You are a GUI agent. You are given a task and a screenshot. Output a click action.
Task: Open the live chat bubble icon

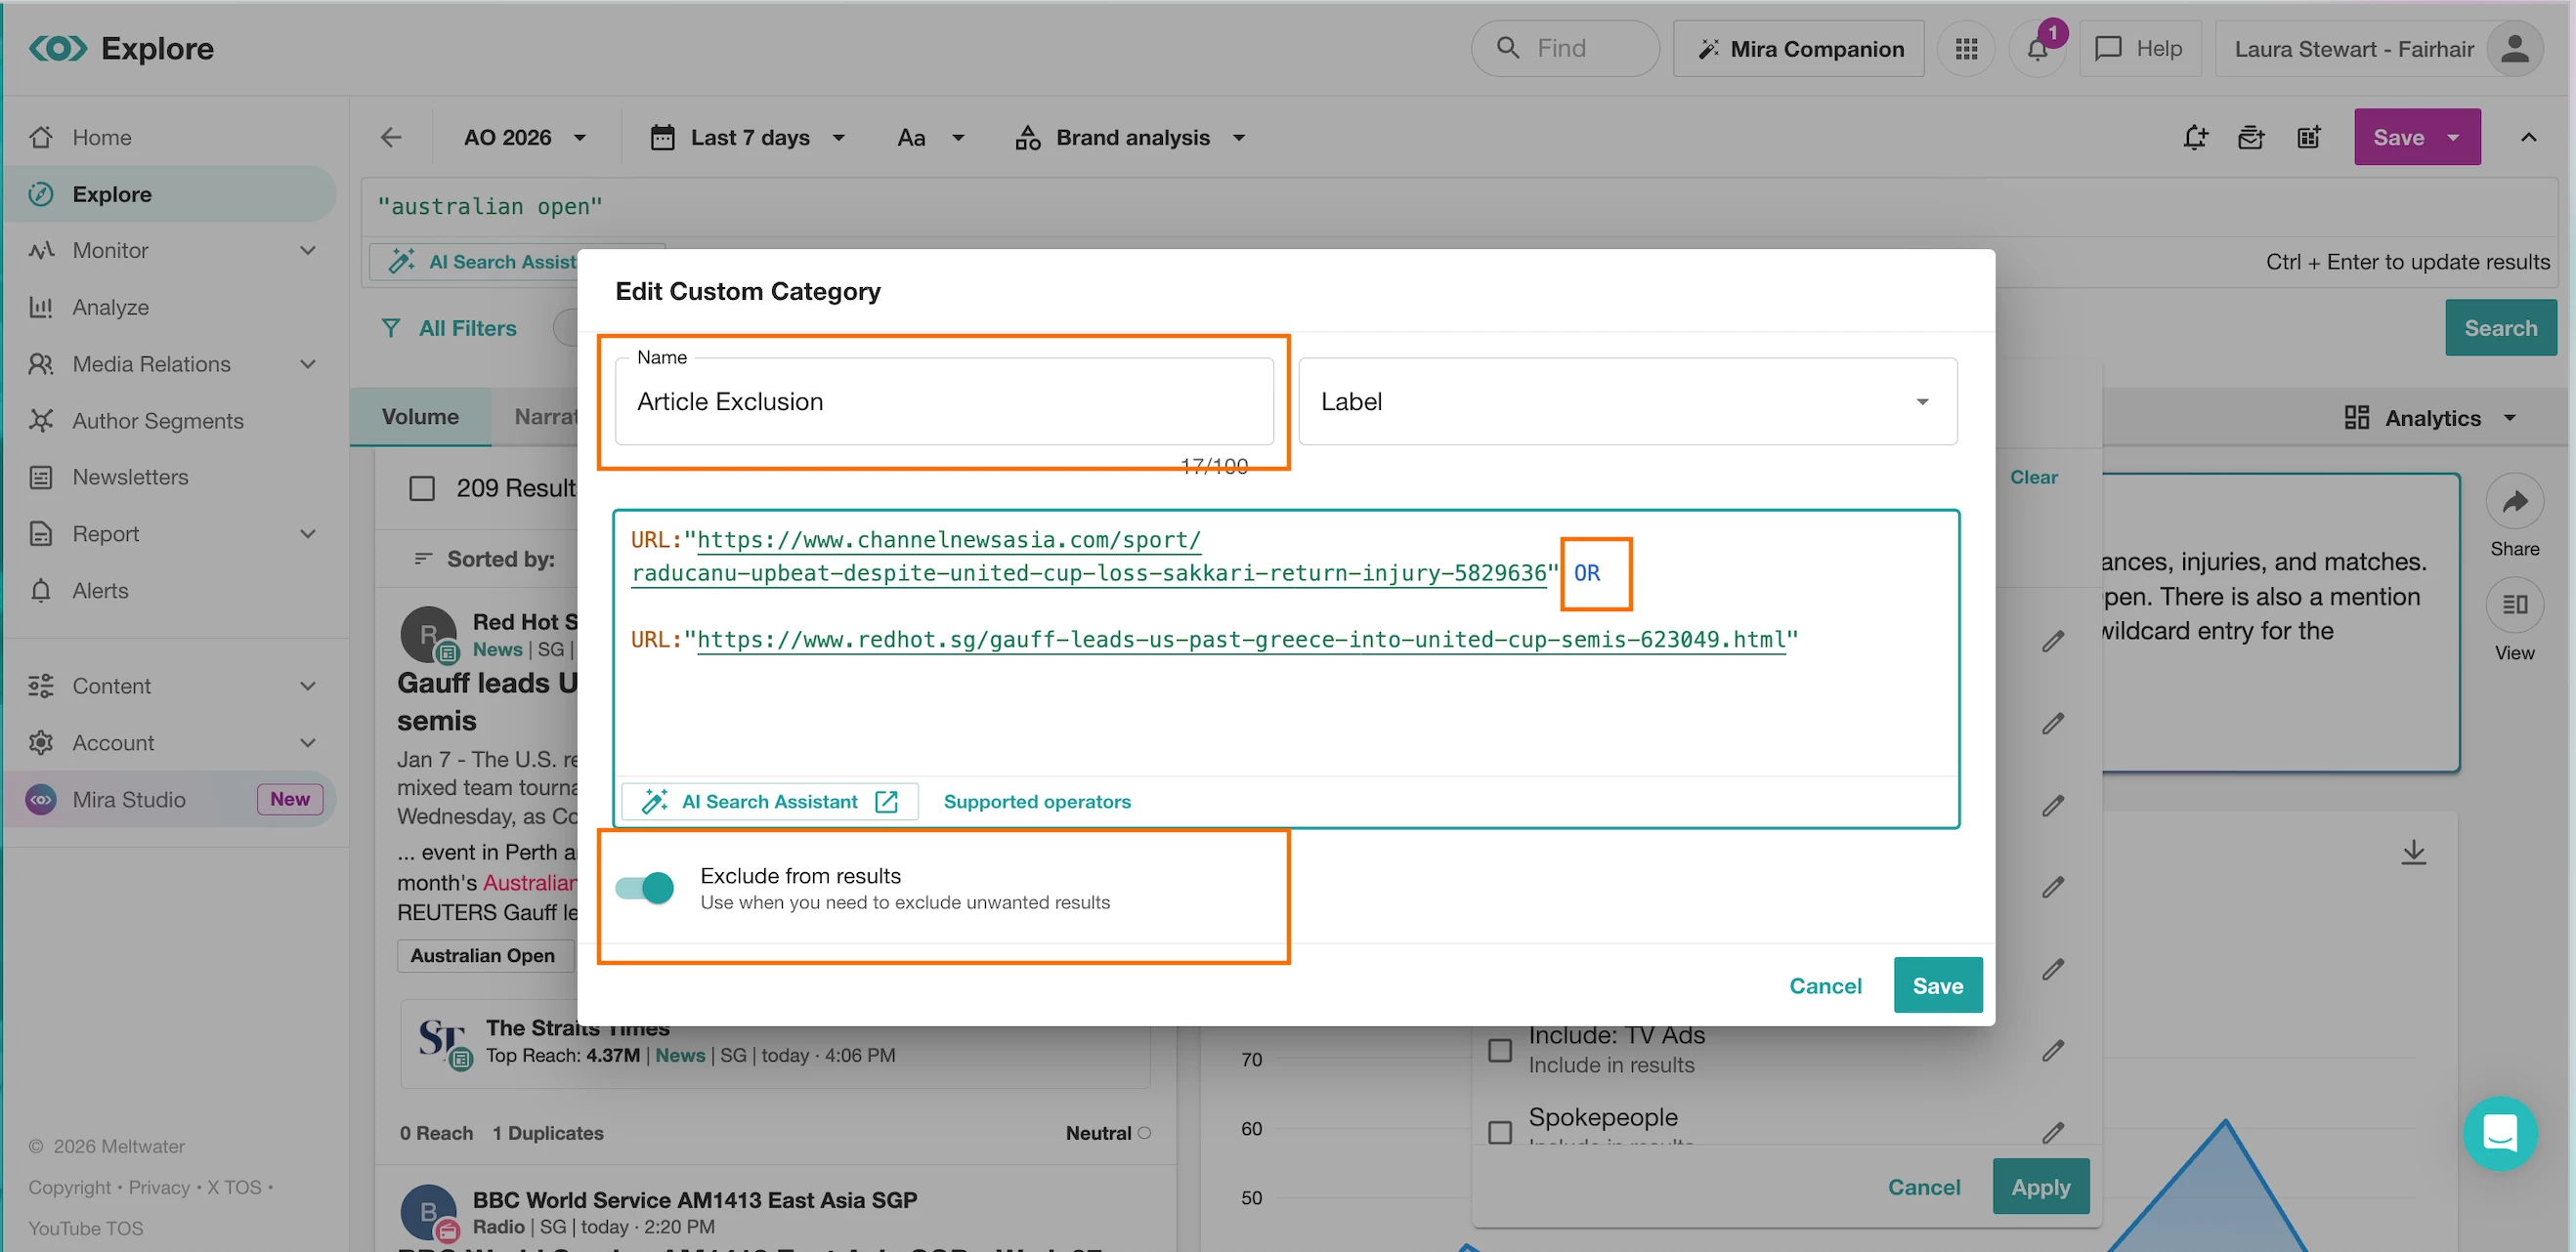tap(2499, 1134)
